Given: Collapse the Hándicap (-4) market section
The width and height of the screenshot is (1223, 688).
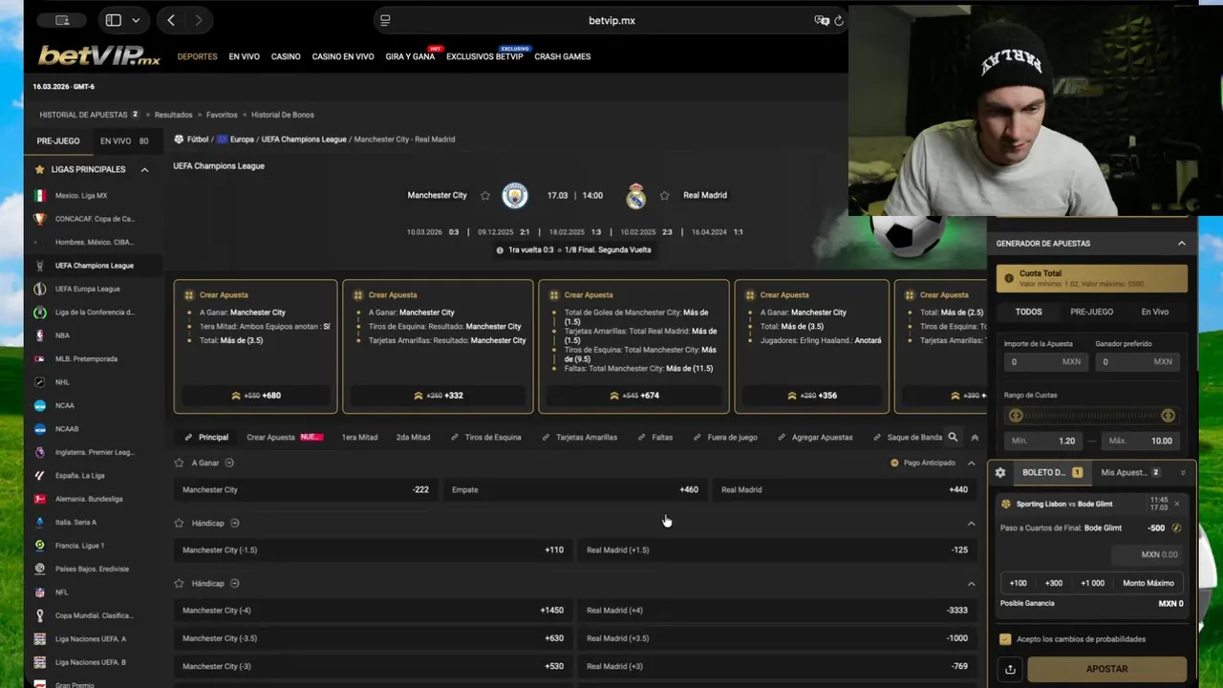Looking at the screenshot, I should (x=971, y=584).
